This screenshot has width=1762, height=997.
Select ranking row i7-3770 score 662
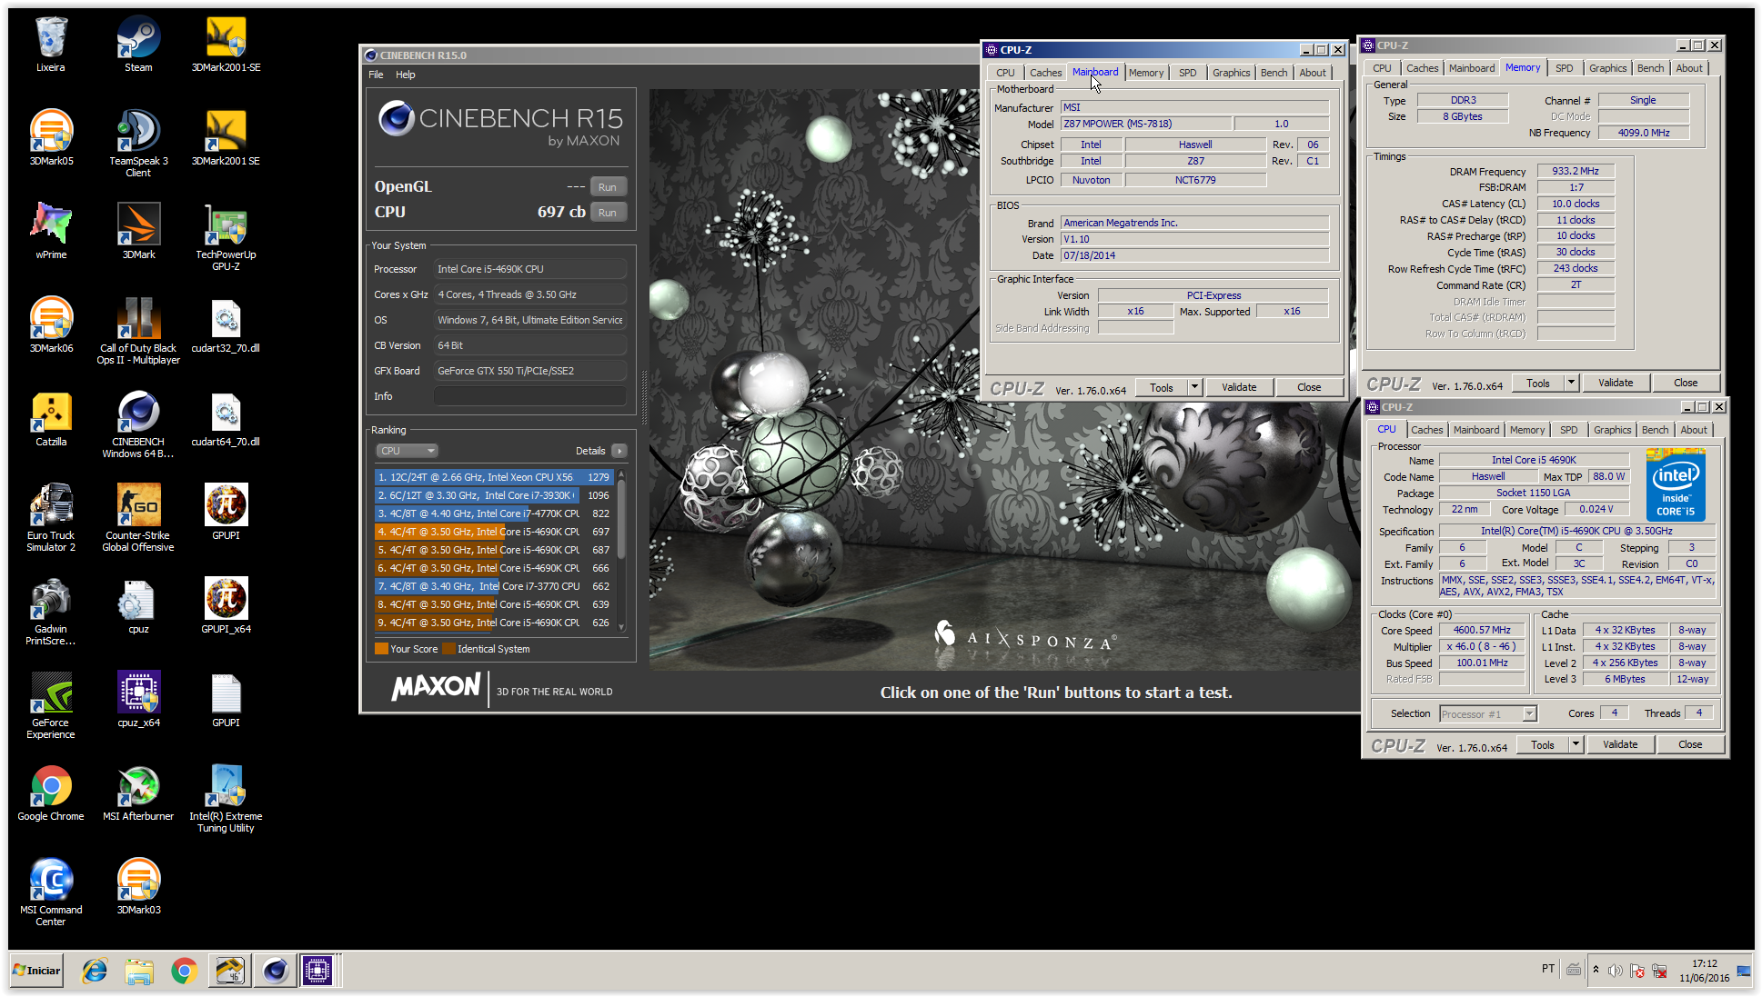click(494, 586)
